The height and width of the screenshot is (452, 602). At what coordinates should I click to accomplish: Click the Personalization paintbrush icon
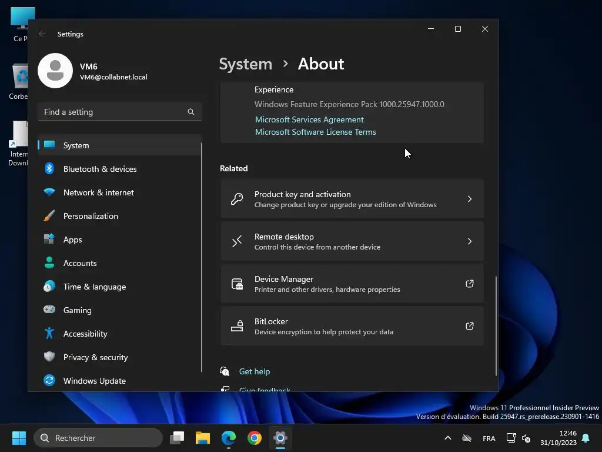tap(49, 215)
